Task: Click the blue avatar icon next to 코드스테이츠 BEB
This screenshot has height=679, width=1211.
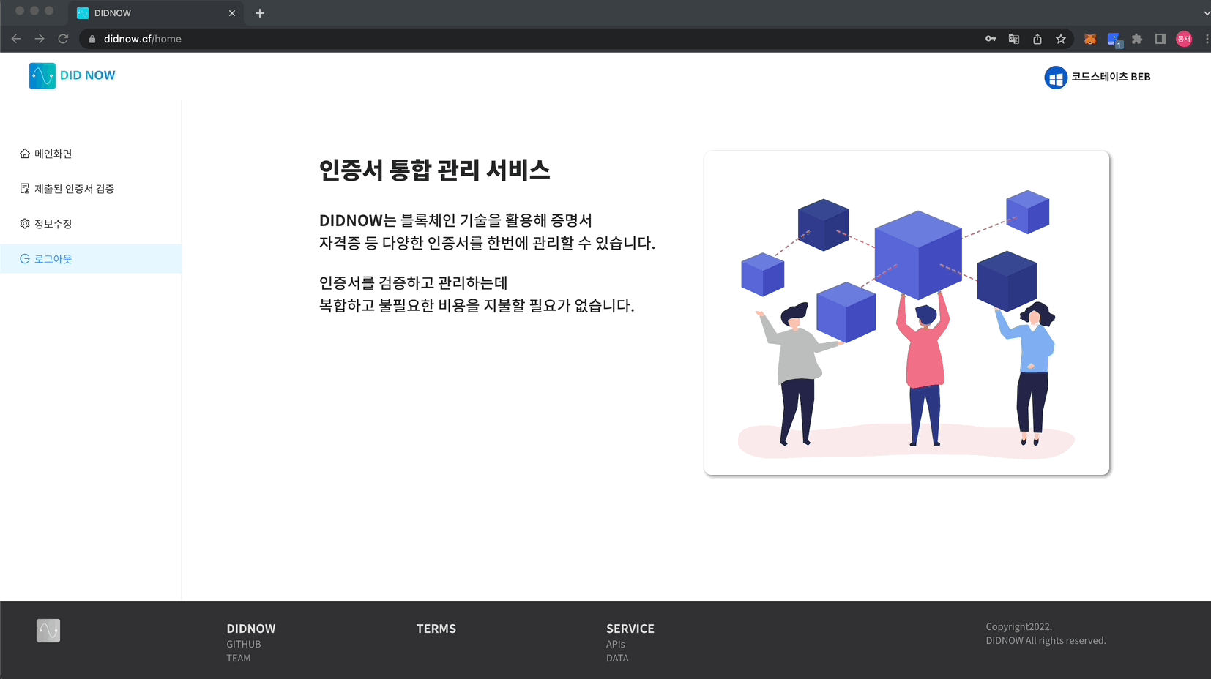Action: [1056, 78]
